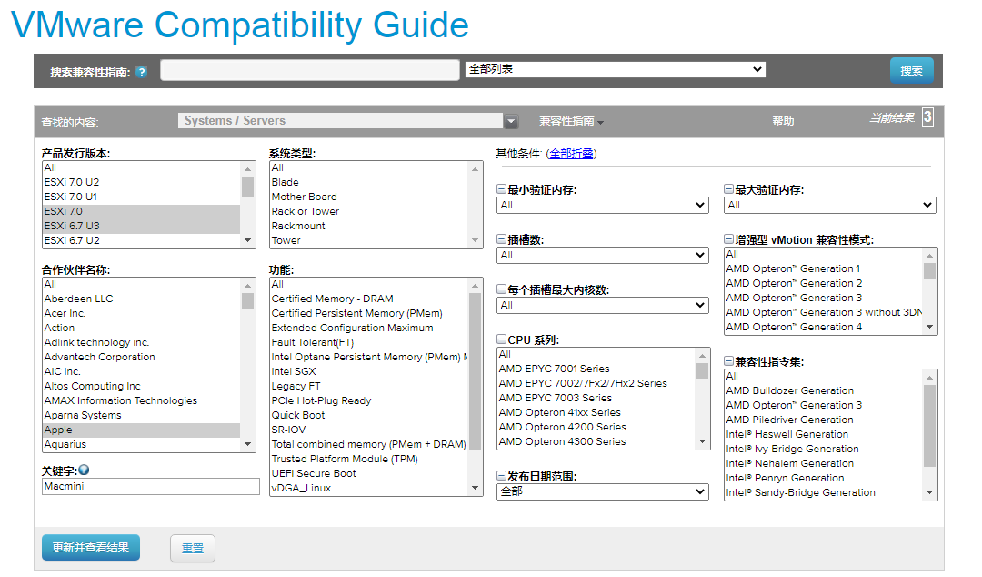This screenshot has height=577, width=982.
Task: Collapse the 最大验证内存 section with its minus icon
Action: (x=728, y=188)
